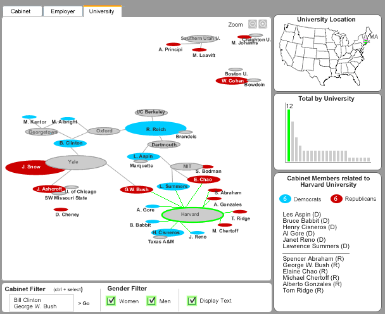
Task: Click Spencer Abraham (R) in member list
Action: click(x=313, y=259)
